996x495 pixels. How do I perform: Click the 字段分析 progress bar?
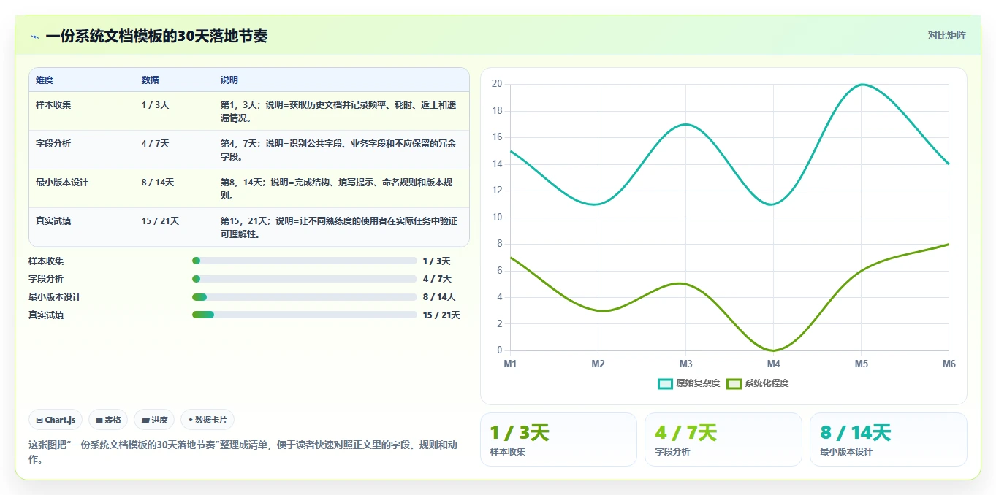[x=305, y=279]
